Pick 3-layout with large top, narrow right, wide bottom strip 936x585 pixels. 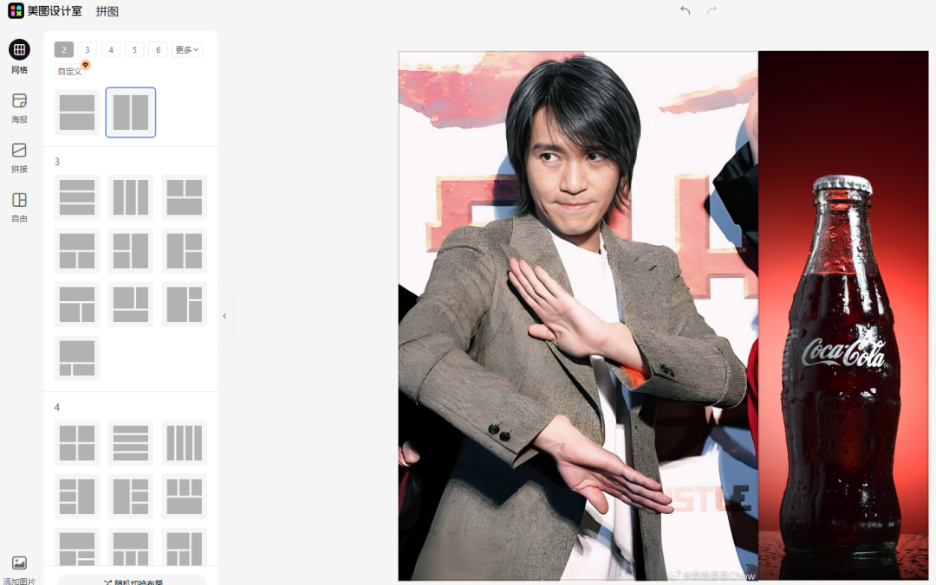131,305
